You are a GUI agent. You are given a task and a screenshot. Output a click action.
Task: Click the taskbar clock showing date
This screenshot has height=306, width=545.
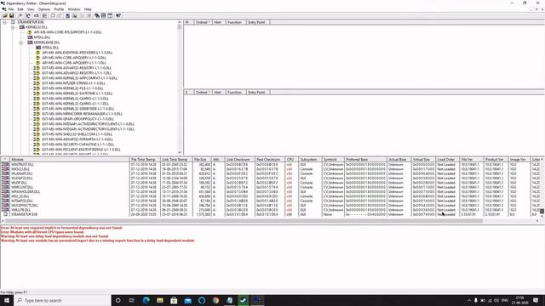click(x=519, y=300)
